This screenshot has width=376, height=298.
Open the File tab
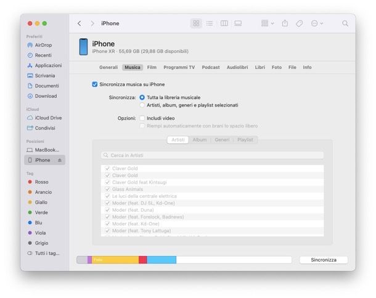point(292,67)
